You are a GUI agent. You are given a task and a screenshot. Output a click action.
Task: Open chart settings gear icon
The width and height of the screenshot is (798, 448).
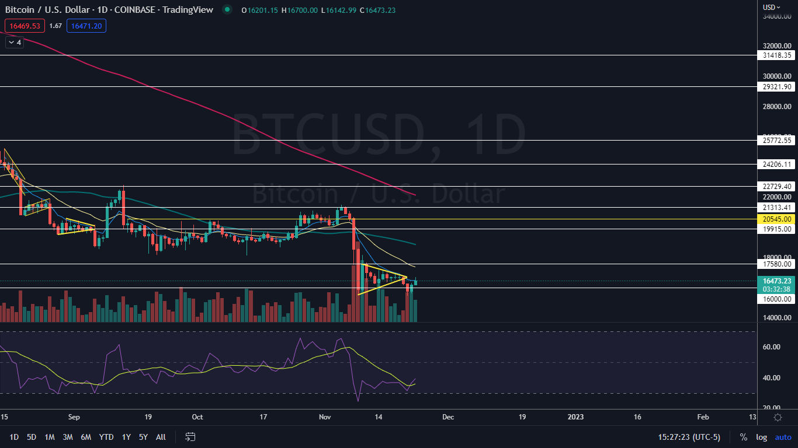(x=778, y=417)
